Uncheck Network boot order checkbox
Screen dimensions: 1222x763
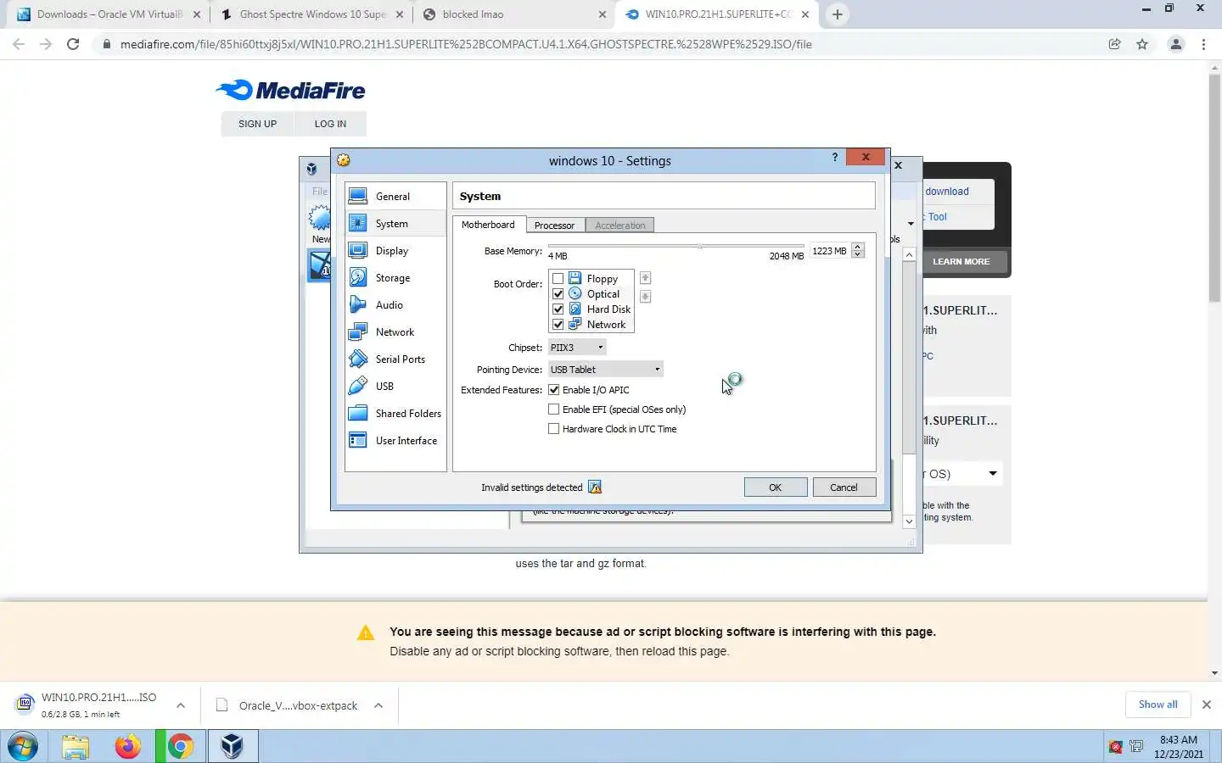[x=558, y=324]
